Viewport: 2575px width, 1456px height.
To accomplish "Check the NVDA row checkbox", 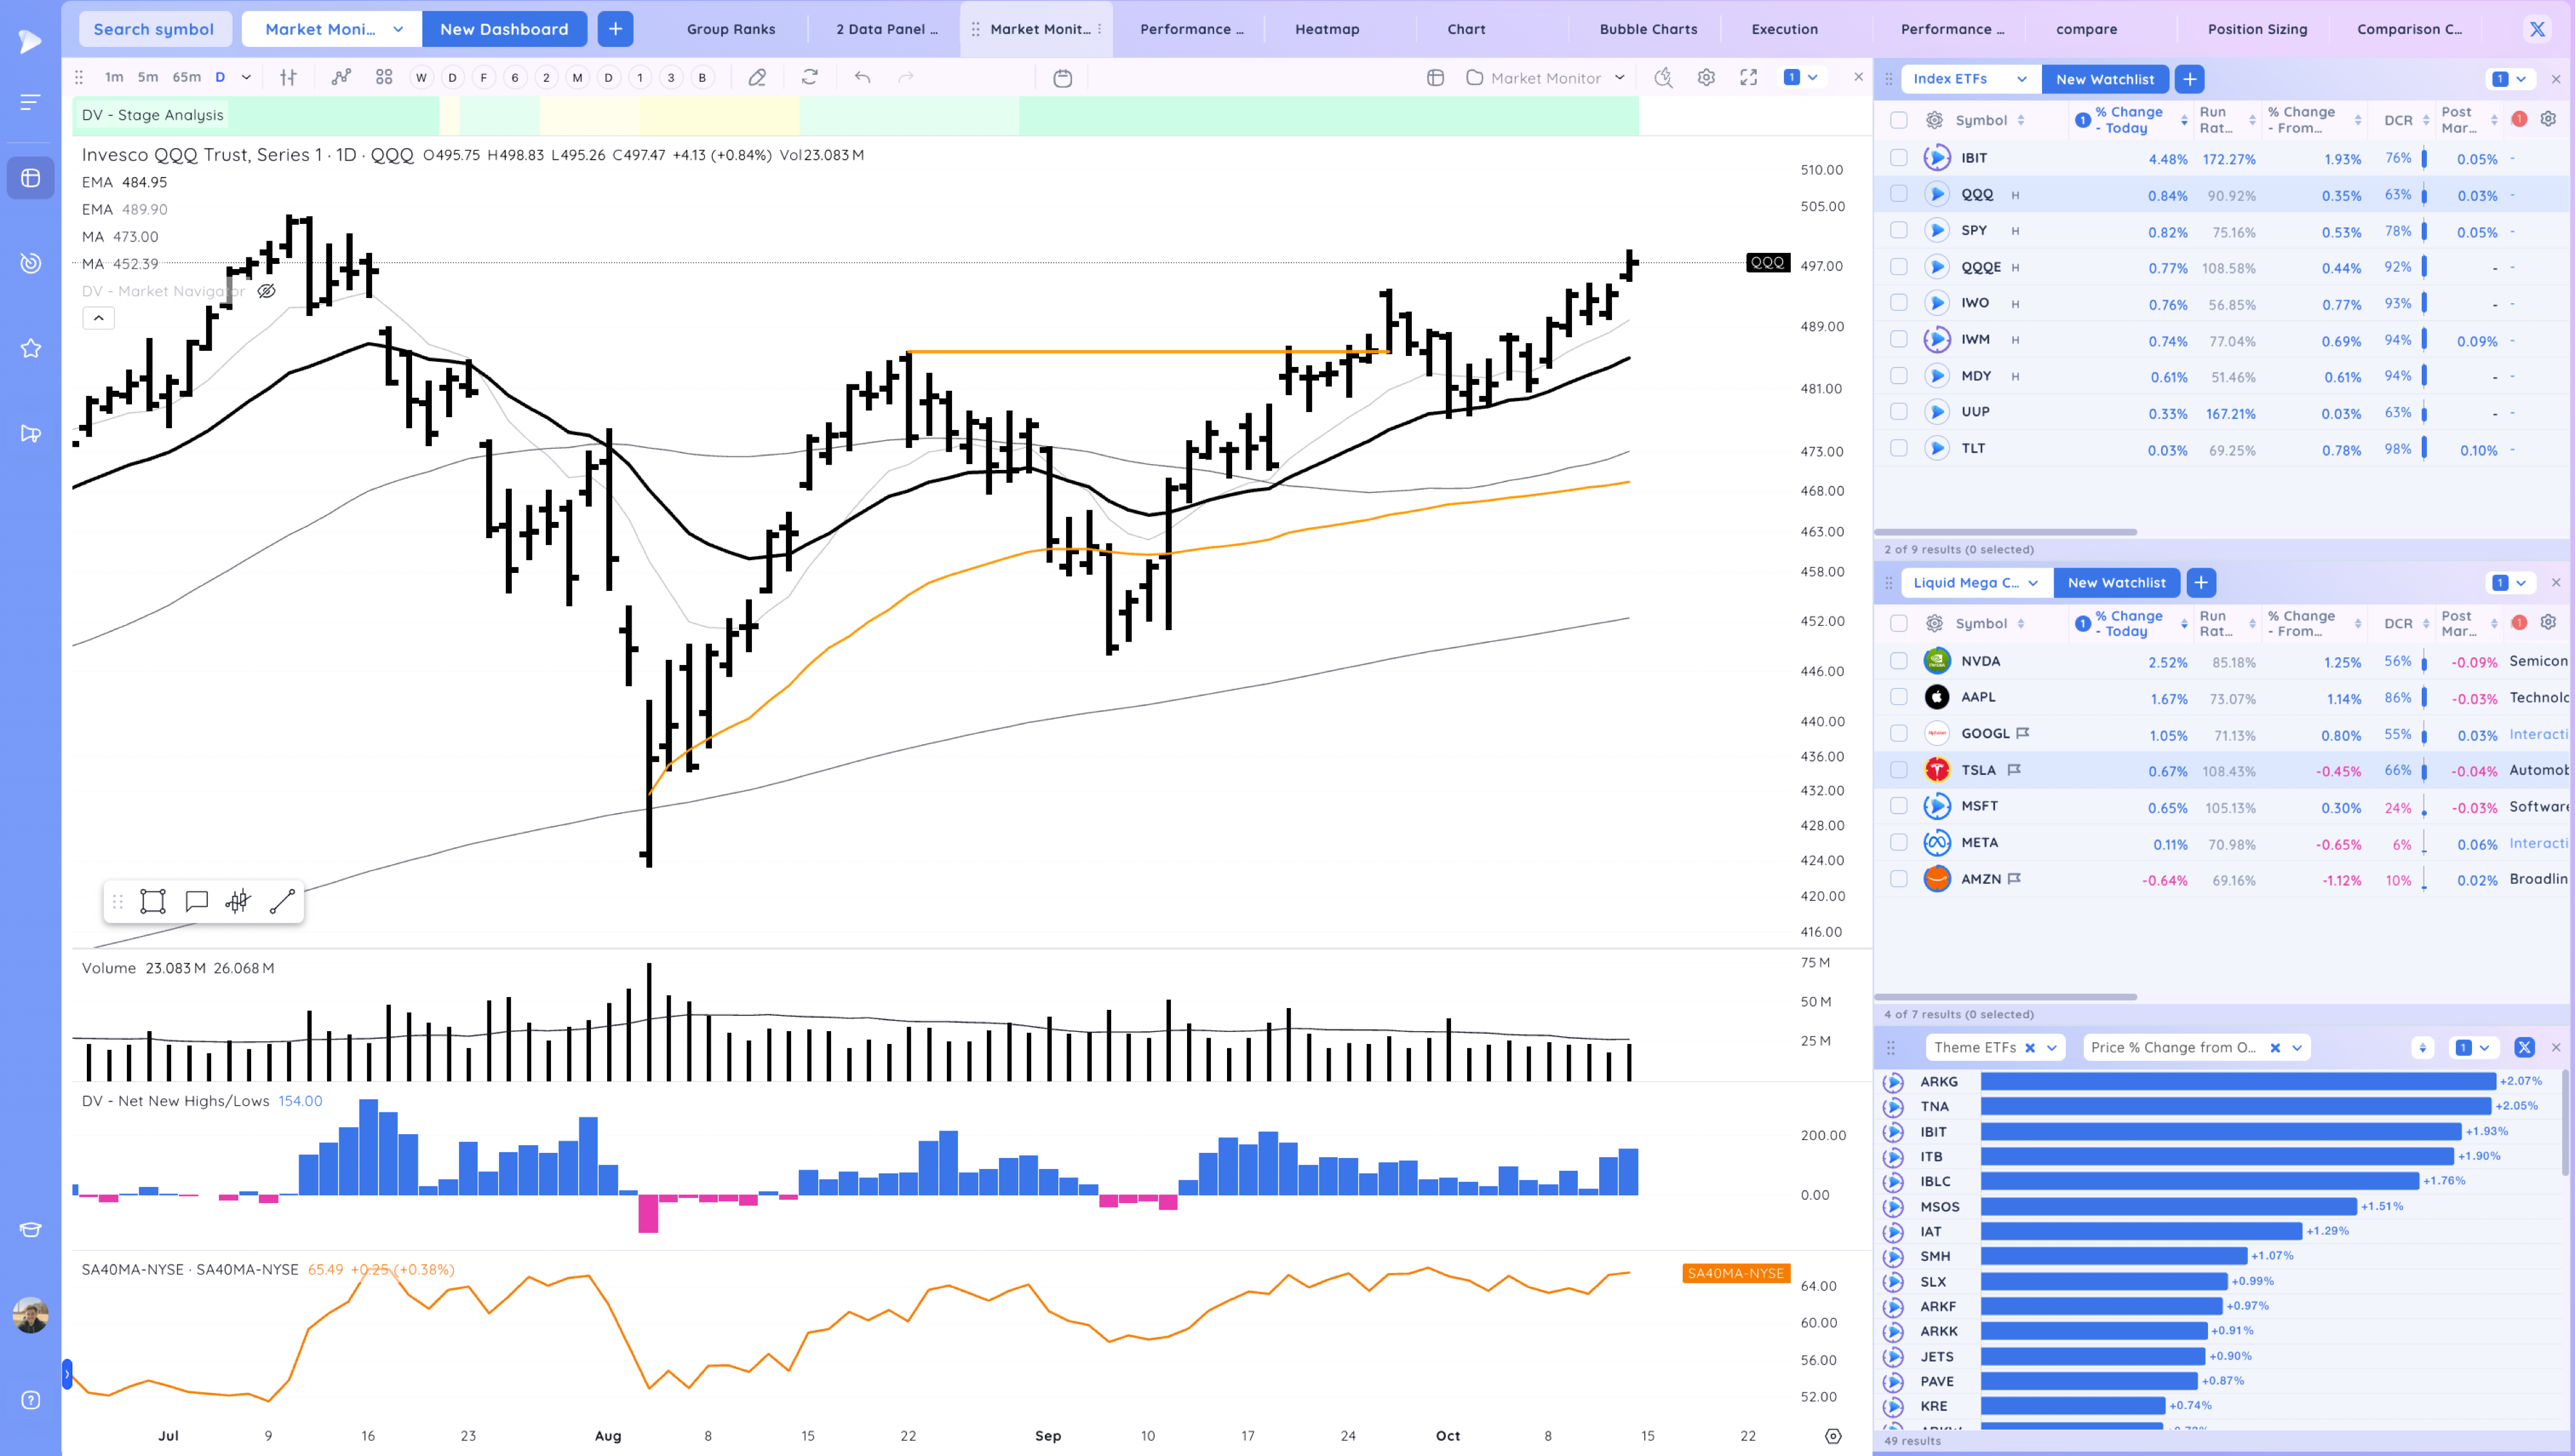I will (1898, 661).
